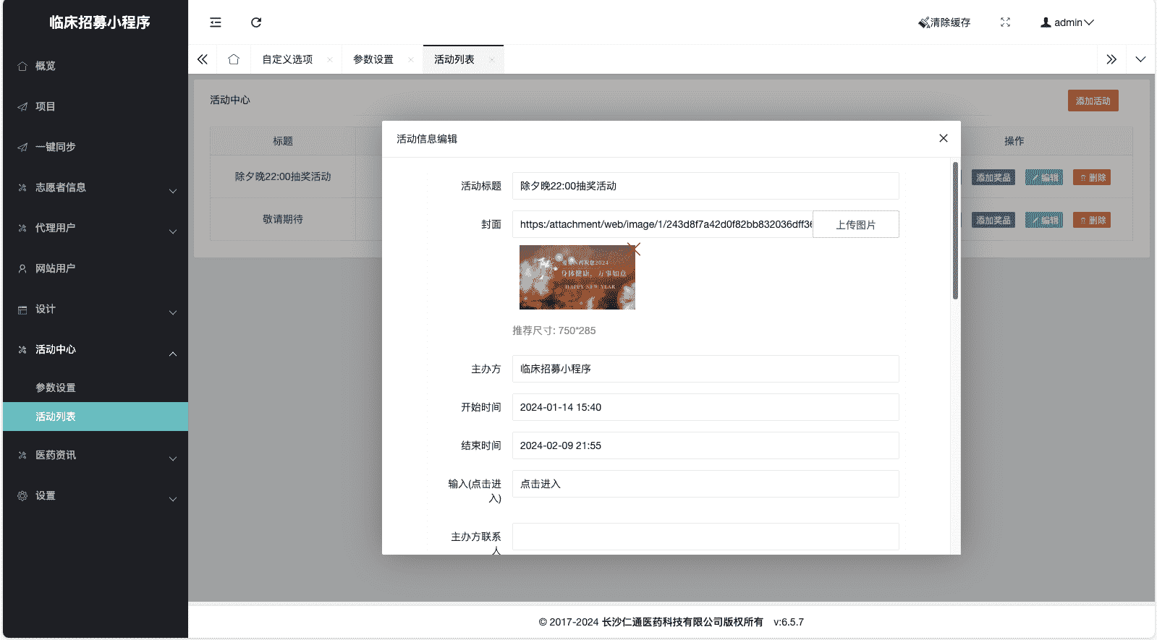Switch to the custom options tab
The width and height of the screenshot is (1157, 640).
pyautogui.click(x=287, y=59)
